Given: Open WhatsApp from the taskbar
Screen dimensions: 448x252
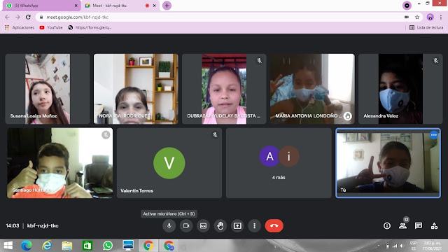Looking at the screenshot, I should pos(108,246).
